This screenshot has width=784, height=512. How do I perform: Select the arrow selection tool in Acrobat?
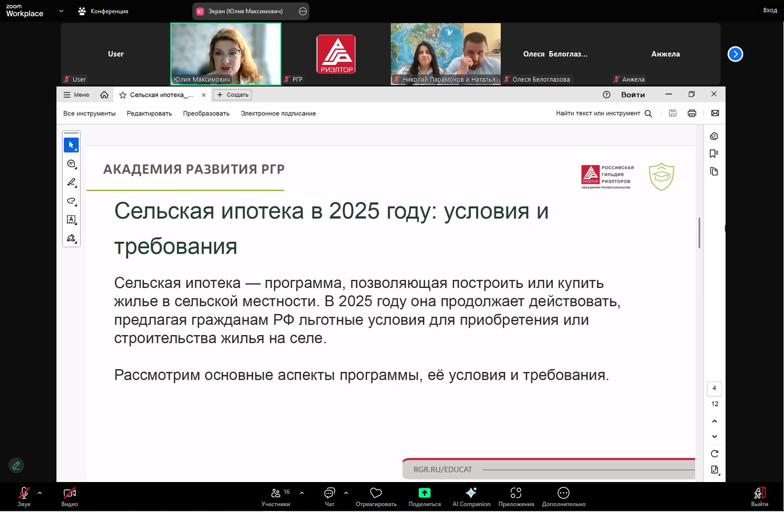71,145
